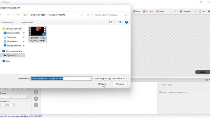Image resolution: width=210 pixels, height=118 pixels.
Task: Expand the address bar history chevron
Action: tap(81, 15)
